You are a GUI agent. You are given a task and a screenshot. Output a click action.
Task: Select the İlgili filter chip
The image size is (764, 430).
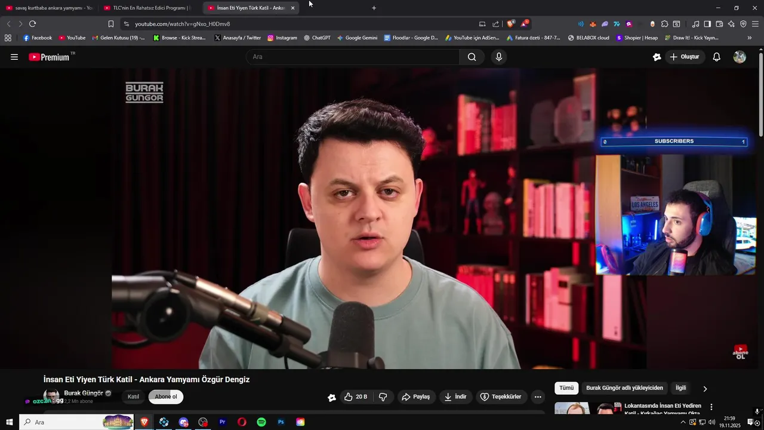pyautogui.click(x=680, y=388)
